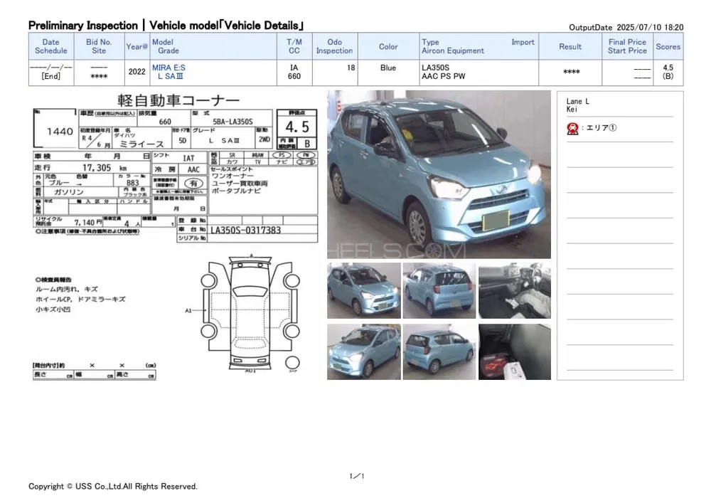The height and width of the screenshot is (503, 711).
Task: Click the Date Schedule column header
Action: coord(50,46)
